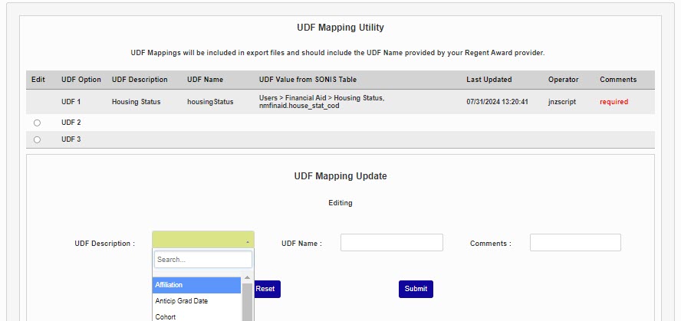This screenshot has width=681, height=321.
Task: Open the UDF Description combo box
Action: (203, 241)
